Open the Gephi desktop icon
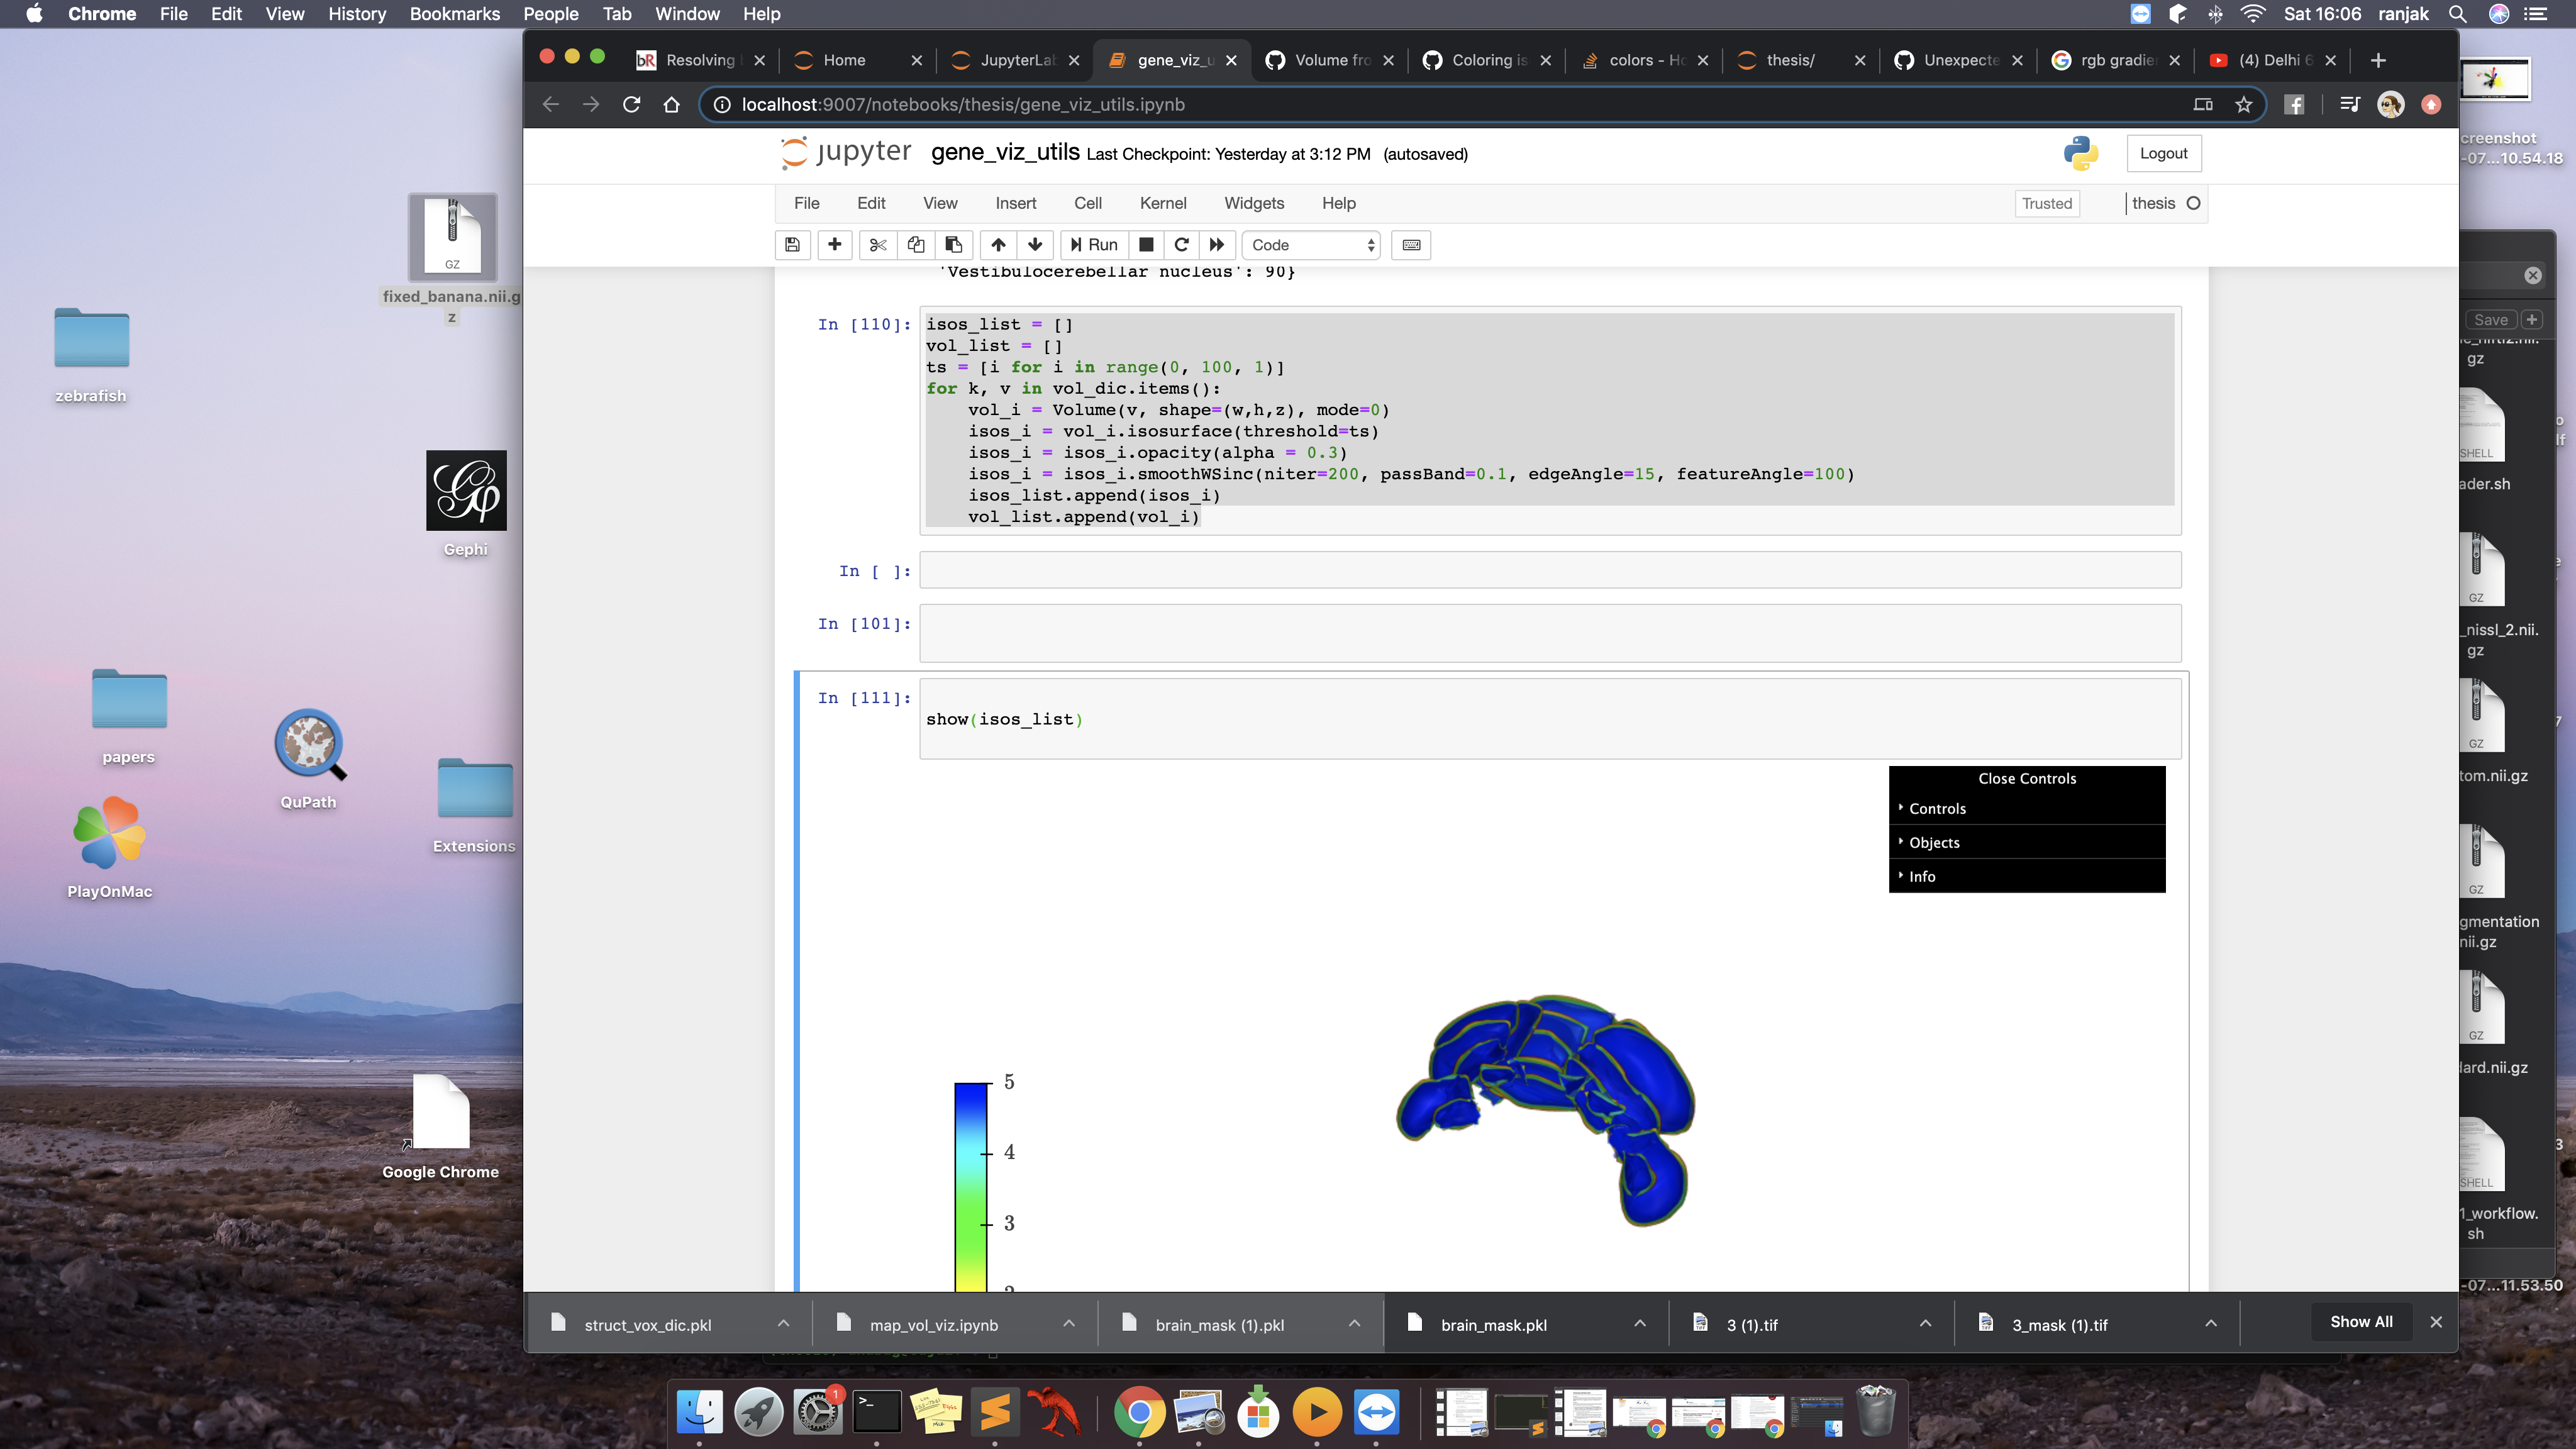The image size is (2576, 1449). pos(466,490)
